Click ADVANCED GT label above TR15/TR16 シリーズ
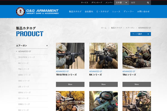Image resolution: width=167 pixels, height=111 pixels. point(62,72)
